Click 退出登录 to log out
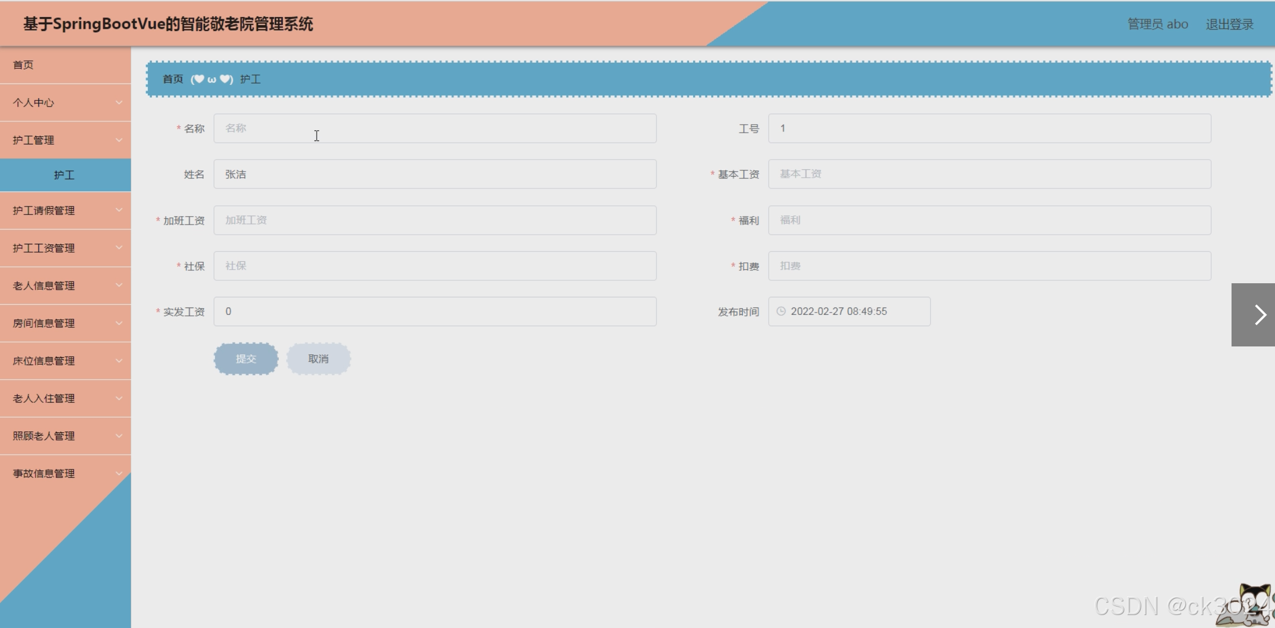 pyautogui.click(x=1229, y=24)
